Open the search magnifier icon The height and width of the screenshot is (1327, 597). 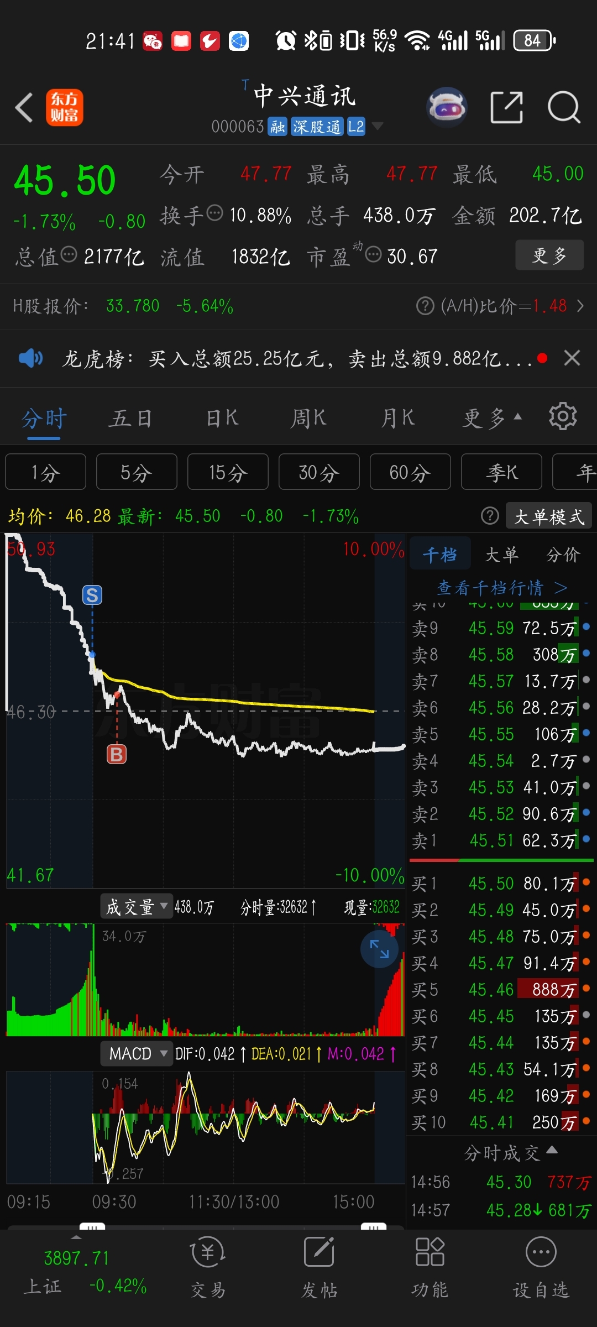pyautogui.click(x=564, y=107)
